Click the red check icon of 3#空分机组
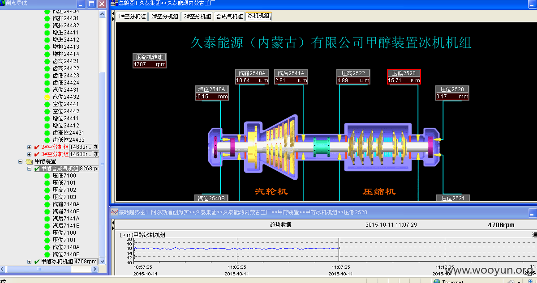The width and height of the screenshot is (537, 283). (37, 155)
